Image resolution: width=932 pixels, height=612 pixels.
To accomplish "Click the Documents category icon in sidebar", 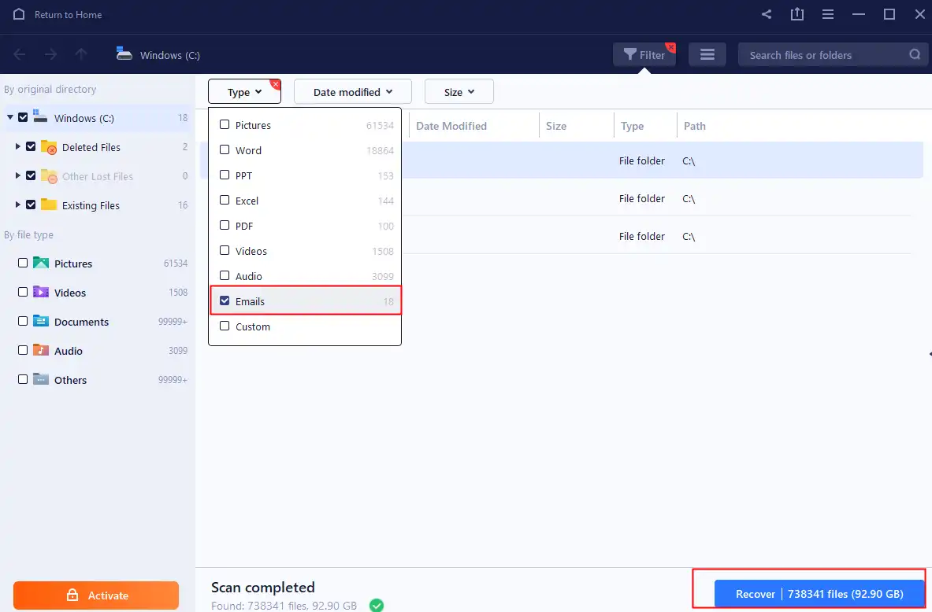I will pyautogui.click(x=41, y=321).
